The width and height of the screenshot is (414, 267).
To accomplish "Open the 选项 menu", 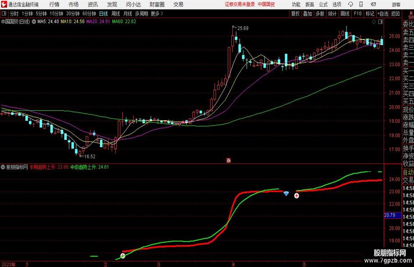I will pyautogui.click(x=336, y=4).
